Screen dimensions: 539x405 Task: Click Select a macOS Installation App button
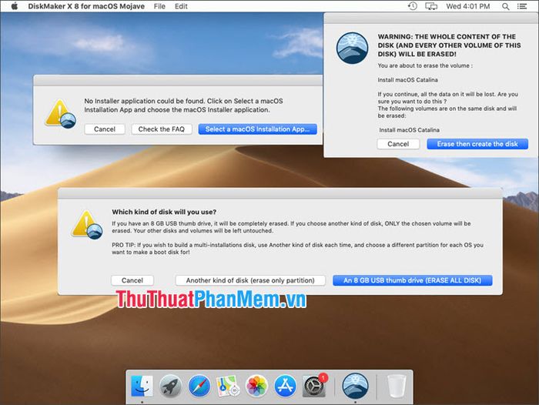257,129
